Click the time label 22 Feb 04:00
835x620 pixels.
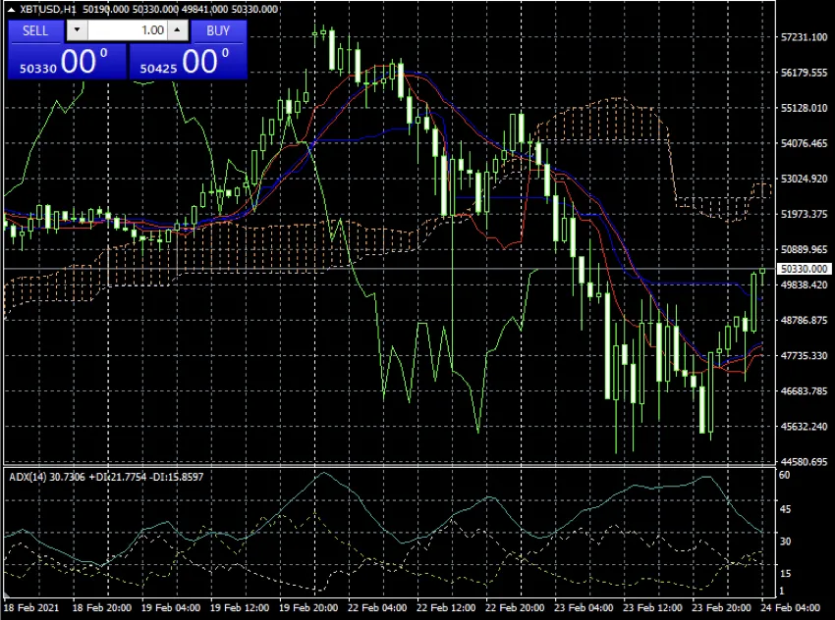coord(377,608)
